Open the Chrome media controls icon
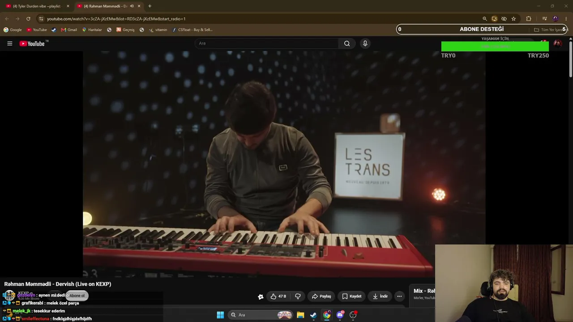 pos(544,19)
